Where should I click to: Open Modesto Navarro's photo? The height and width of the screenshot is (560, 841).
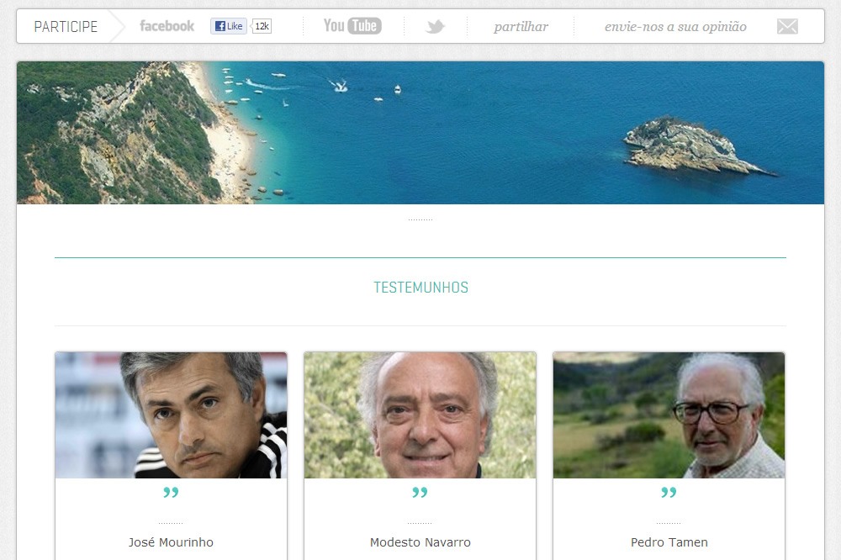(x=420, y=415)
